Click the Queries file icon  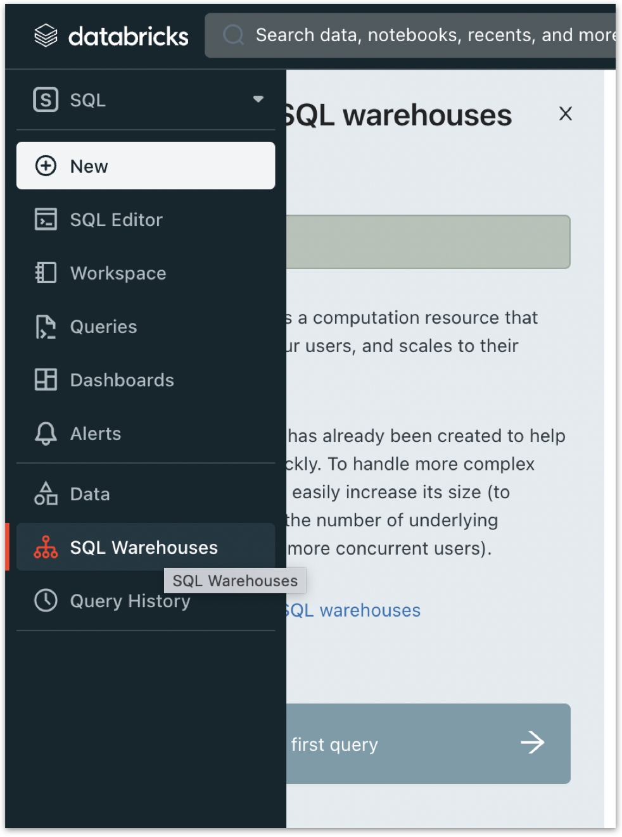(x=46, y=327)
